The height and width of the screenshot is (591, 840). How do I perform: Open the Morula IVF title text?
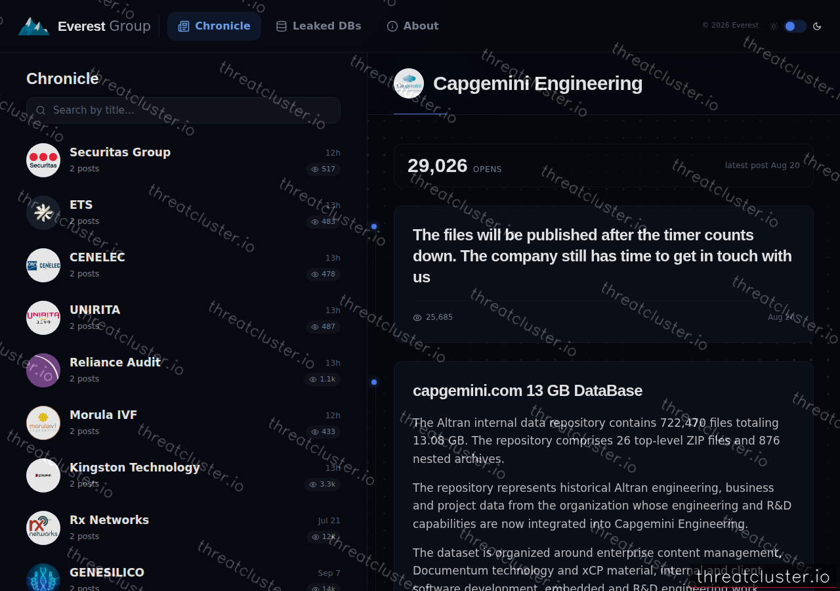click(103, 415)
